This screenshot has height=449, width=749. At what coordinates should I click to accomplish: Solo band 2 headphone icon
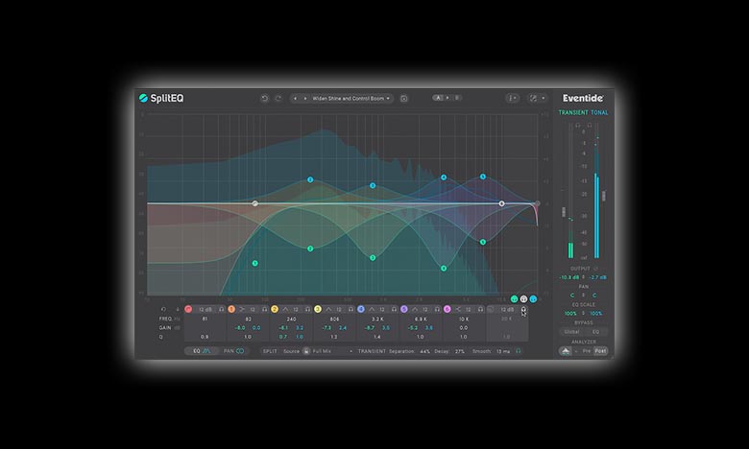[x=308, y=309]
